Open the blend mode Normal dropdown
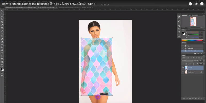Image resolution: width=206 pixels, height=103 pixels. point(188,61)
